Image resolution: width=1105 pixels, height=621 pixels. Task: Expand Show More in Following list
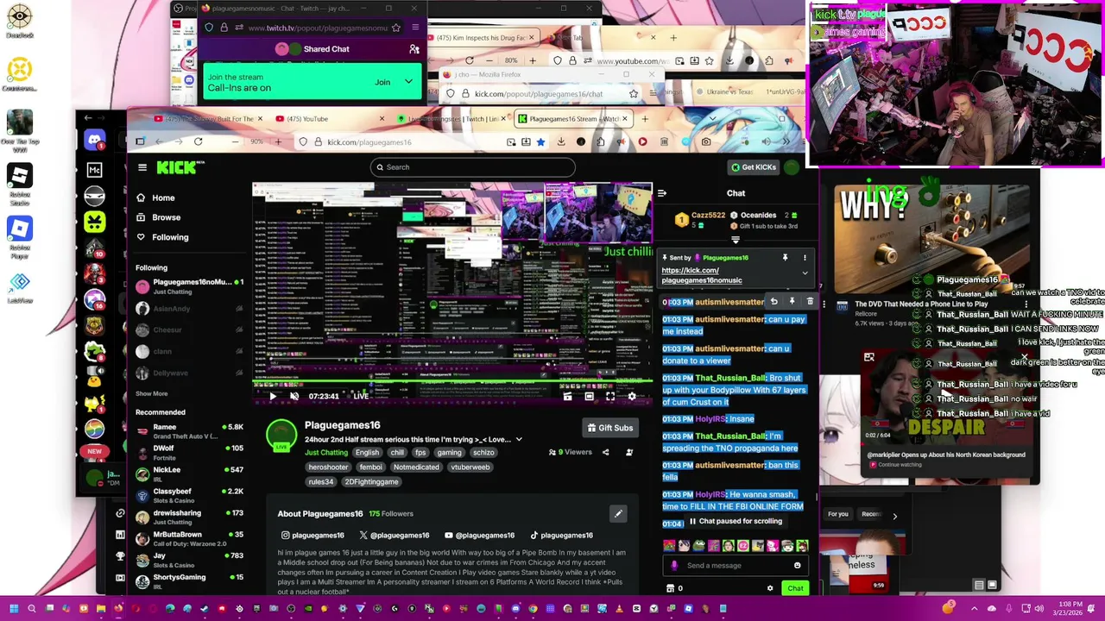point(152,393)
